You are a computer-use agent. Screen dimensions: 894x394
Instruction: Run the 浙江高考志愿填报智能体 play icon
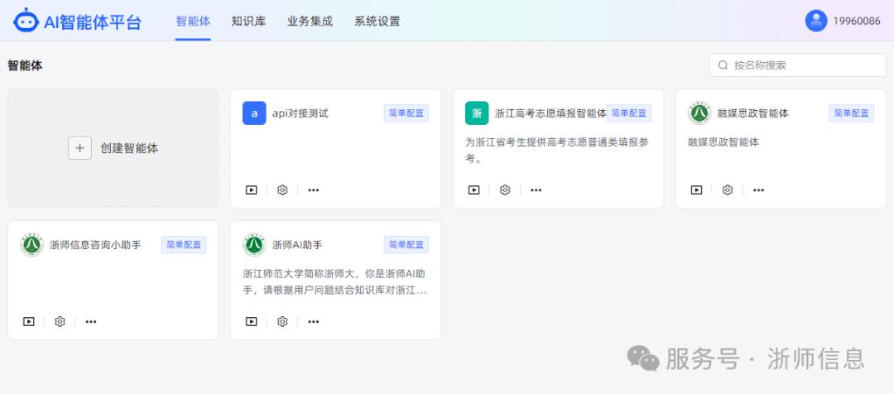pyautogui.click(x=473, y=190)
